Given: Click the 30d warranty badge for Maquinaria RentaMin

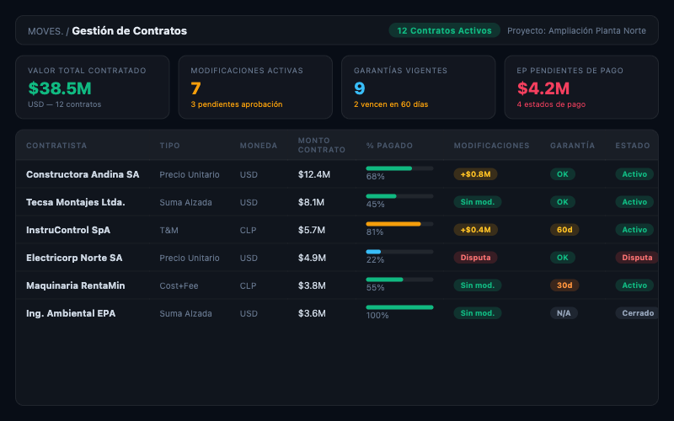Looking at the screenshot, I should point(563,285).
